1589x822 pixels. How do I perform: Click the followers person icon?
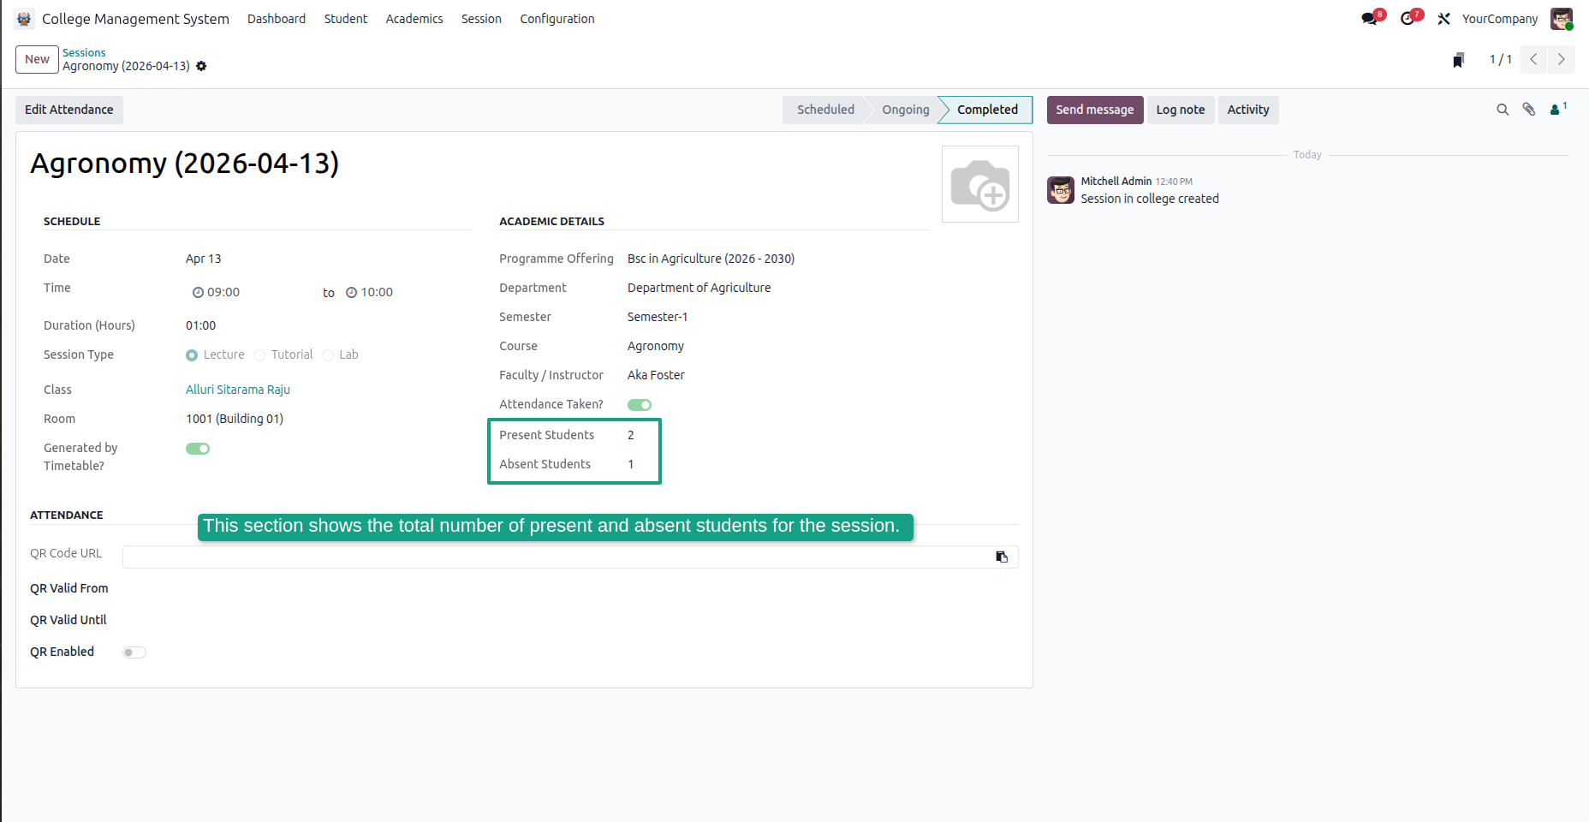coord(1557,109)
